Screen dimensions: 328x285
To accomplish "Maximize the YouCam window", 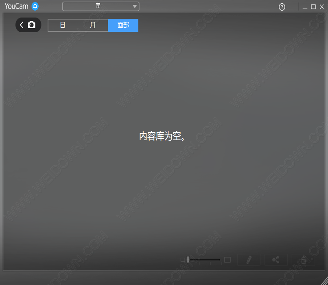I will coord(313,7).
